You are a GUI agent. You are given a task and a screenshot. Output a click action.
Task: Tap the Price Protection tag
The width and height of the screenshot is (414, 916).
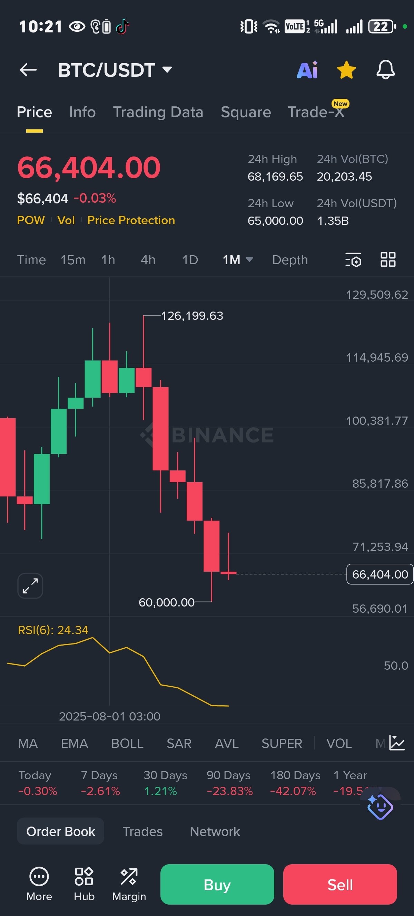tap(131, 220)
